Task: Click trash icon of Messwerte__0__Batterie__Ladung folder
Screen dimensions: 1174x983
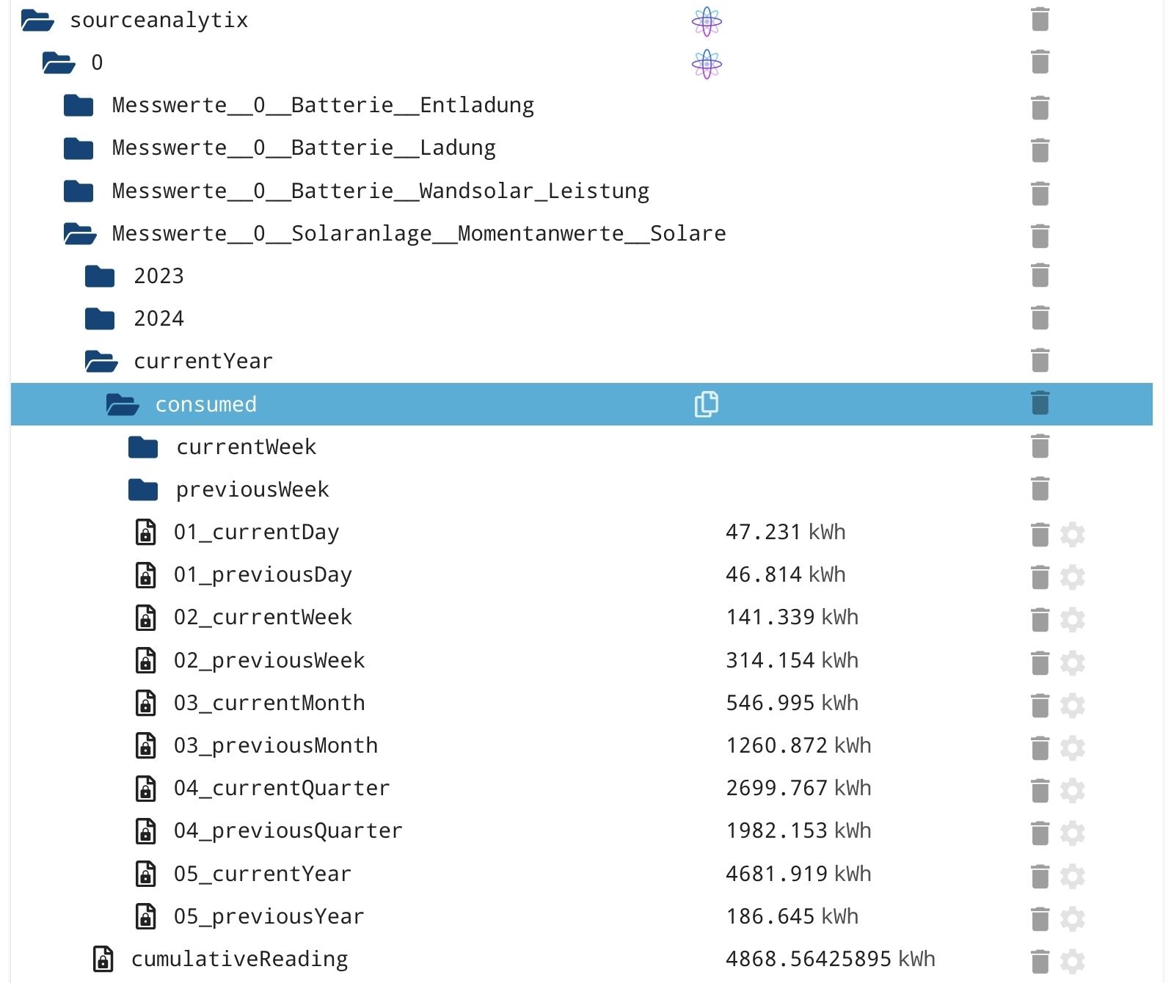Action: 1040,149
